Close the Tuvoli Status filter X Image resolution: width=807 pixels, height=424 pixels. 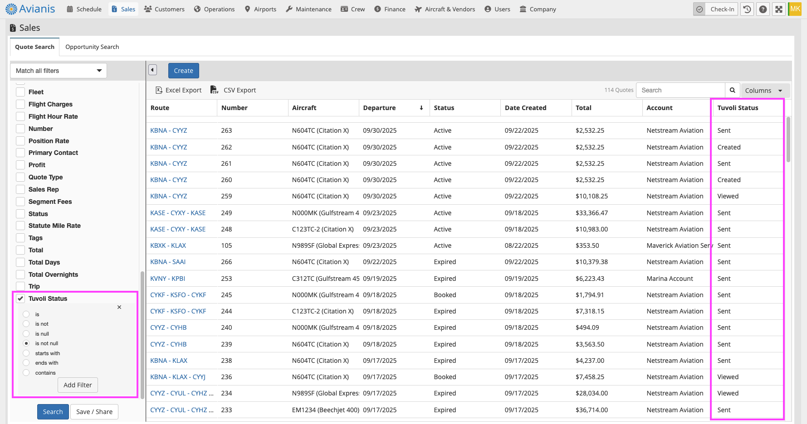[x=119, y=307]
